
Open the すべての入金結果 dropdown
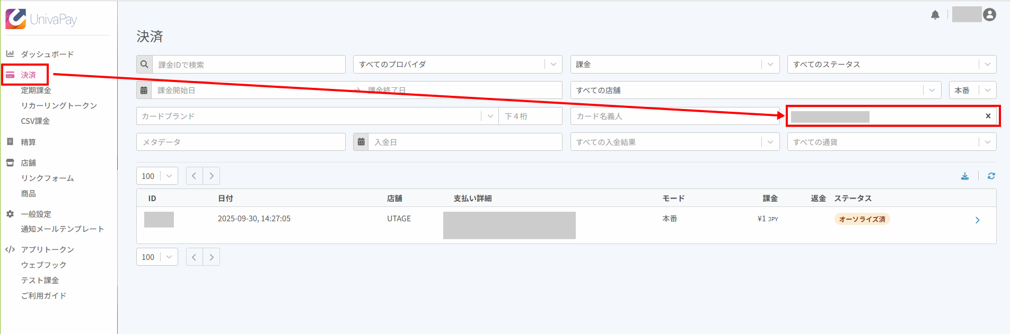pos(675,142)
